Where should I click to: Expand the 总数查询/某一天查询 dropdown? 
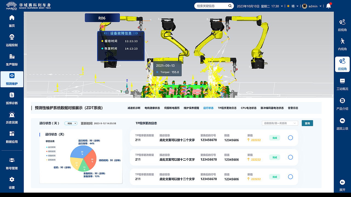280,123
